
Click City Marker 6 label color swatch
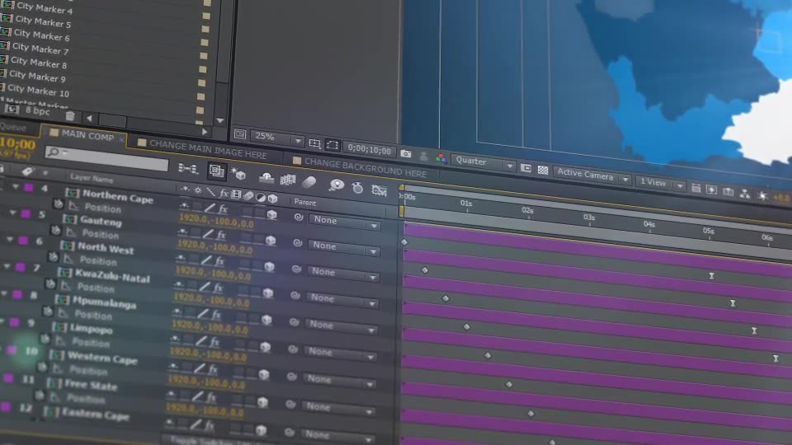pos(205,30)
